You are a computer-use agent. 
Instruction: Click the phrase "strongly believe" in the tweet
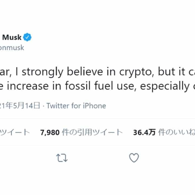(62, 72)
